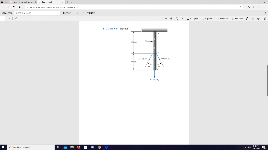Click the page number field showing 2
268x150 pixels.
pos(3,18)
